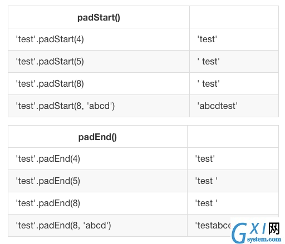Click the result cell beside padEnd(4)

click(x=233, y=159)
